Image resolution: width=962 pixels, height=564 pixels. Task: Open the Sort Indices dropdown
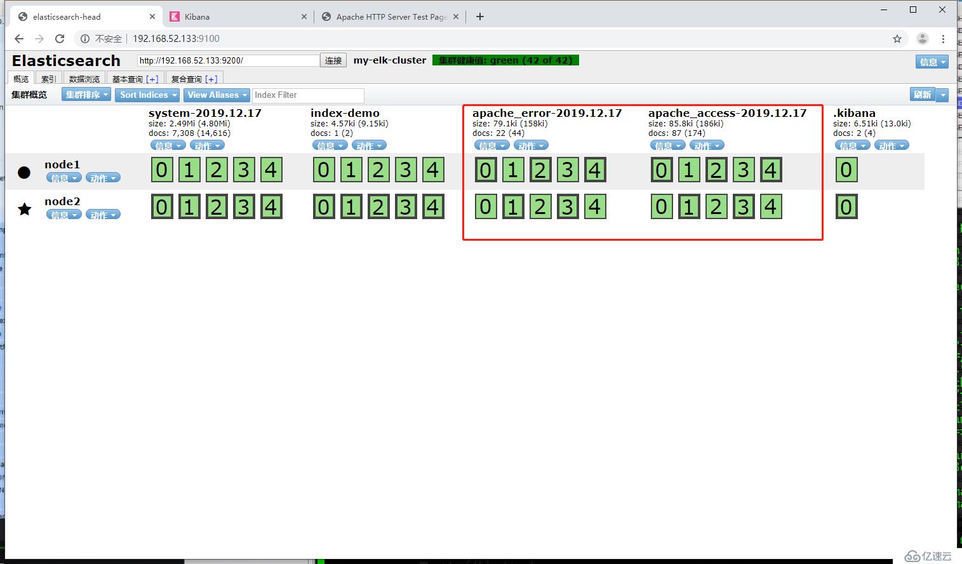[x=147, y=95]
